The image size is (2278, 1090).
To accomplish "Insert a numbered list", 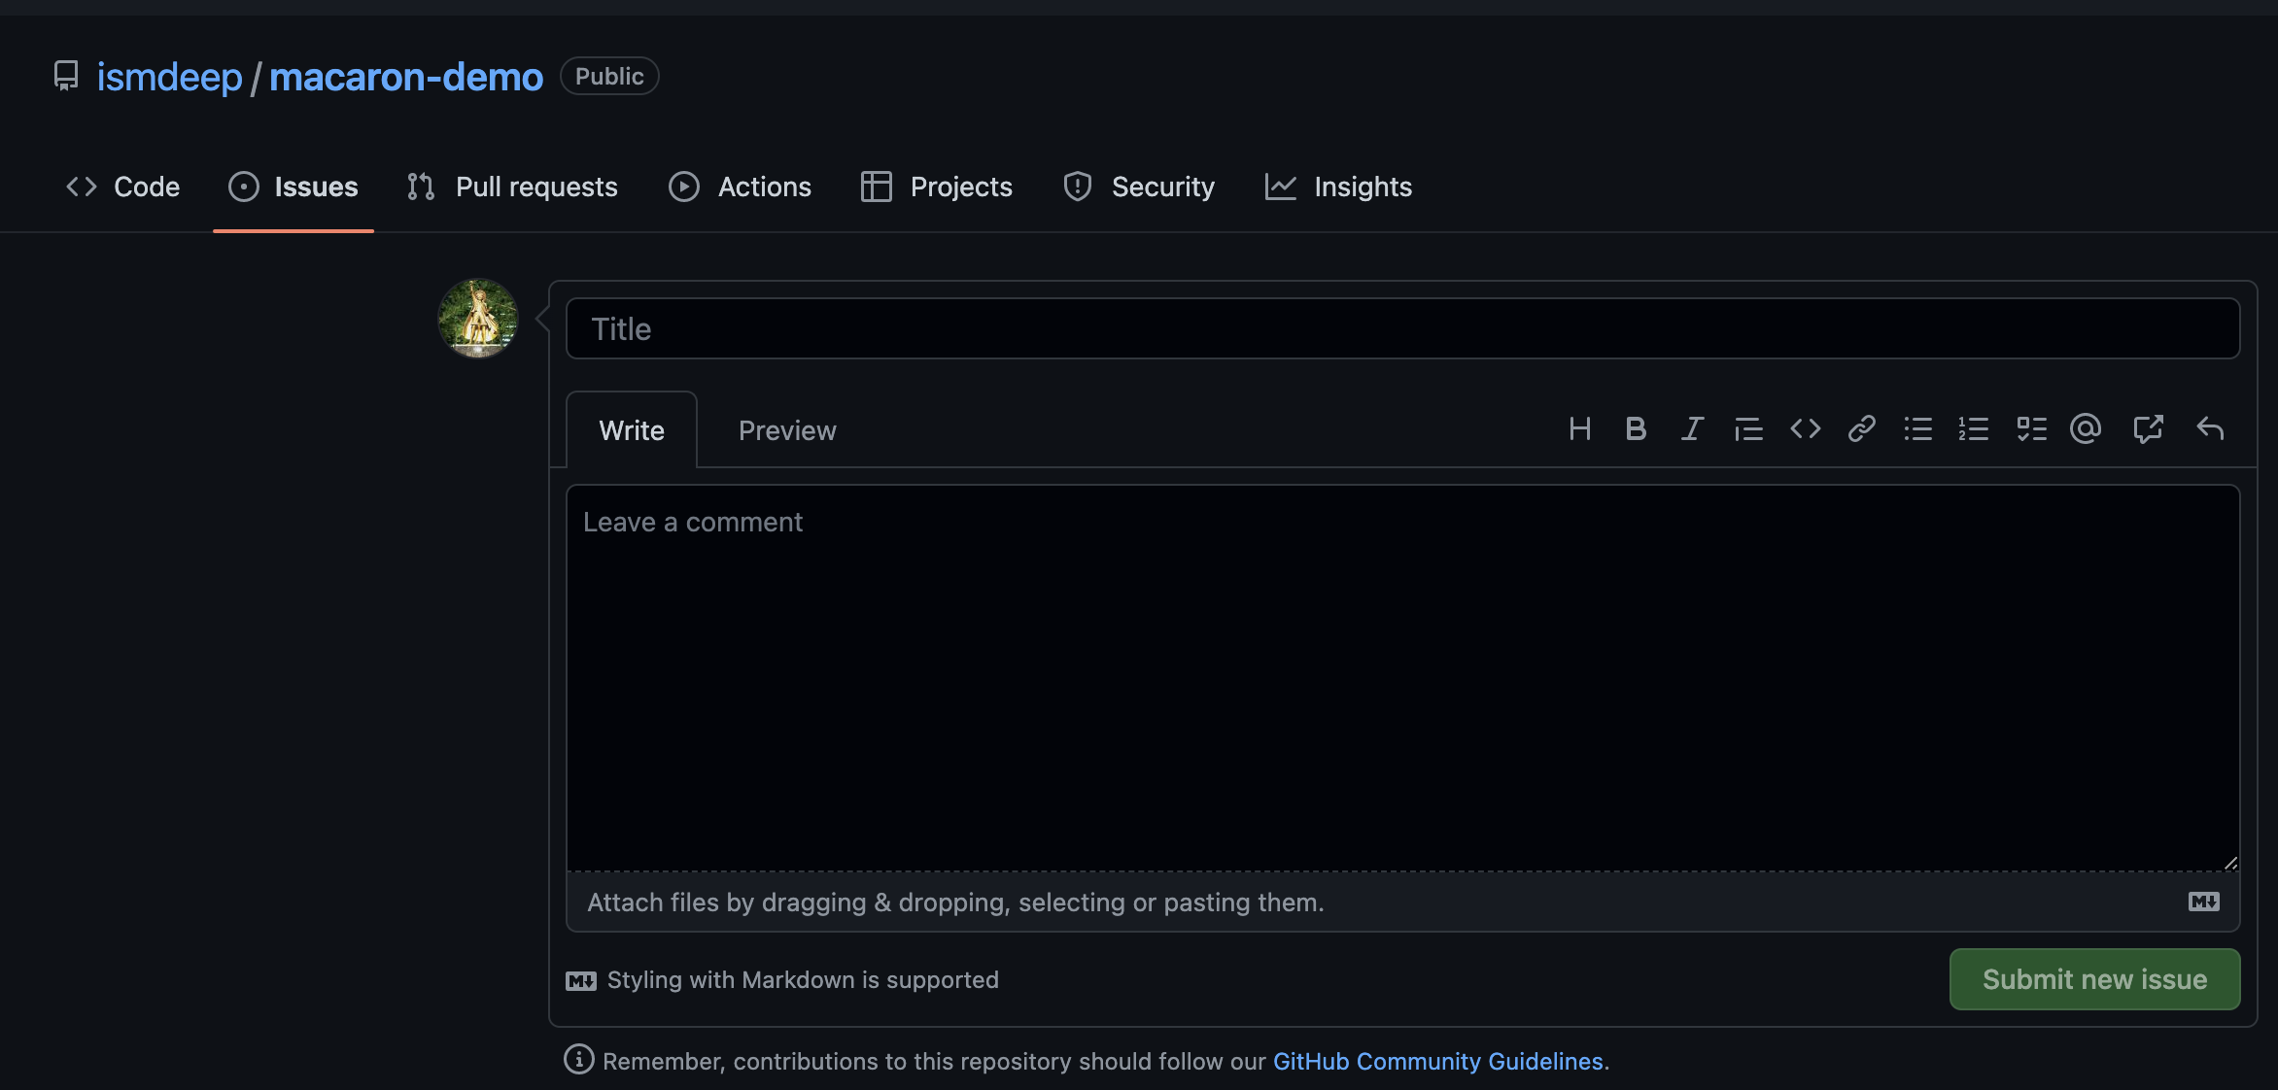I will [1974, 428].
